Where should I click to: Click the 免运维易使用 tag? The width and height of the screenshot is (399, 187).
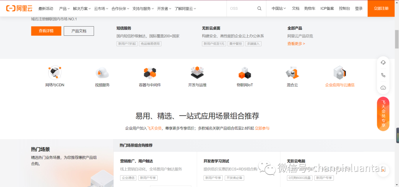[x=150, y=44]
